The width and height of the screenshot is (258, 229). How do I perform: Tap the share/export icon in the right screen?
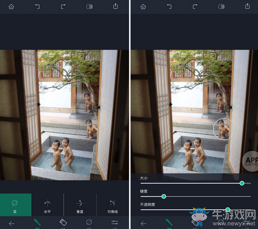click(x=247, y=6)
